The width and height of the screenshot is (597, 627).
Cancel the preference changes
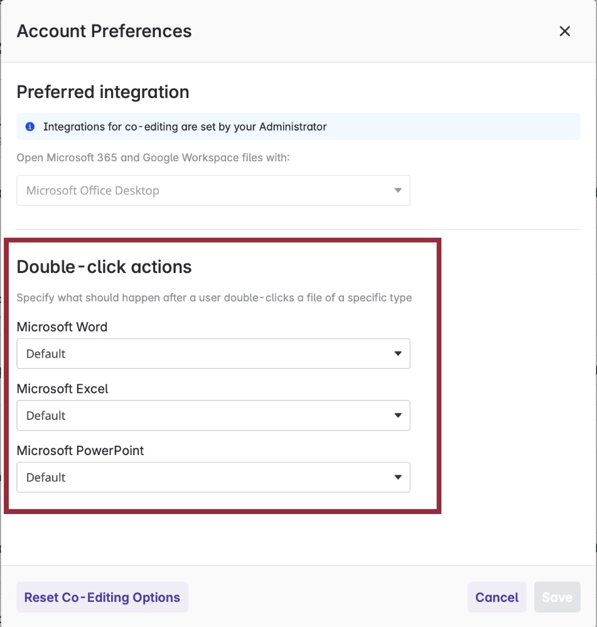point(497,597)
